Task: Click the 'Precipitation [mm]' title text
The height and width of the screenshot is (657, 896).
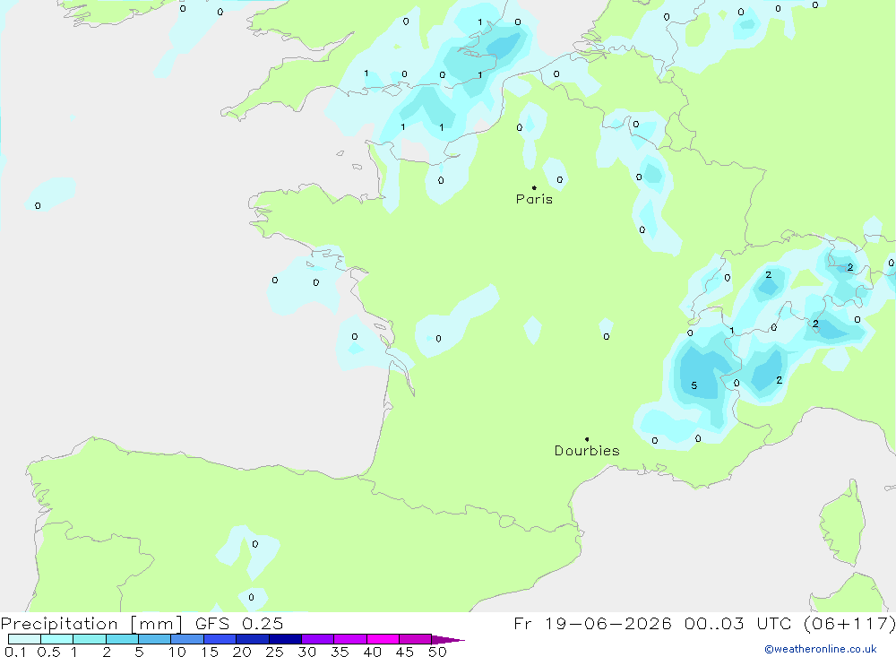Action: pos(91,624)
